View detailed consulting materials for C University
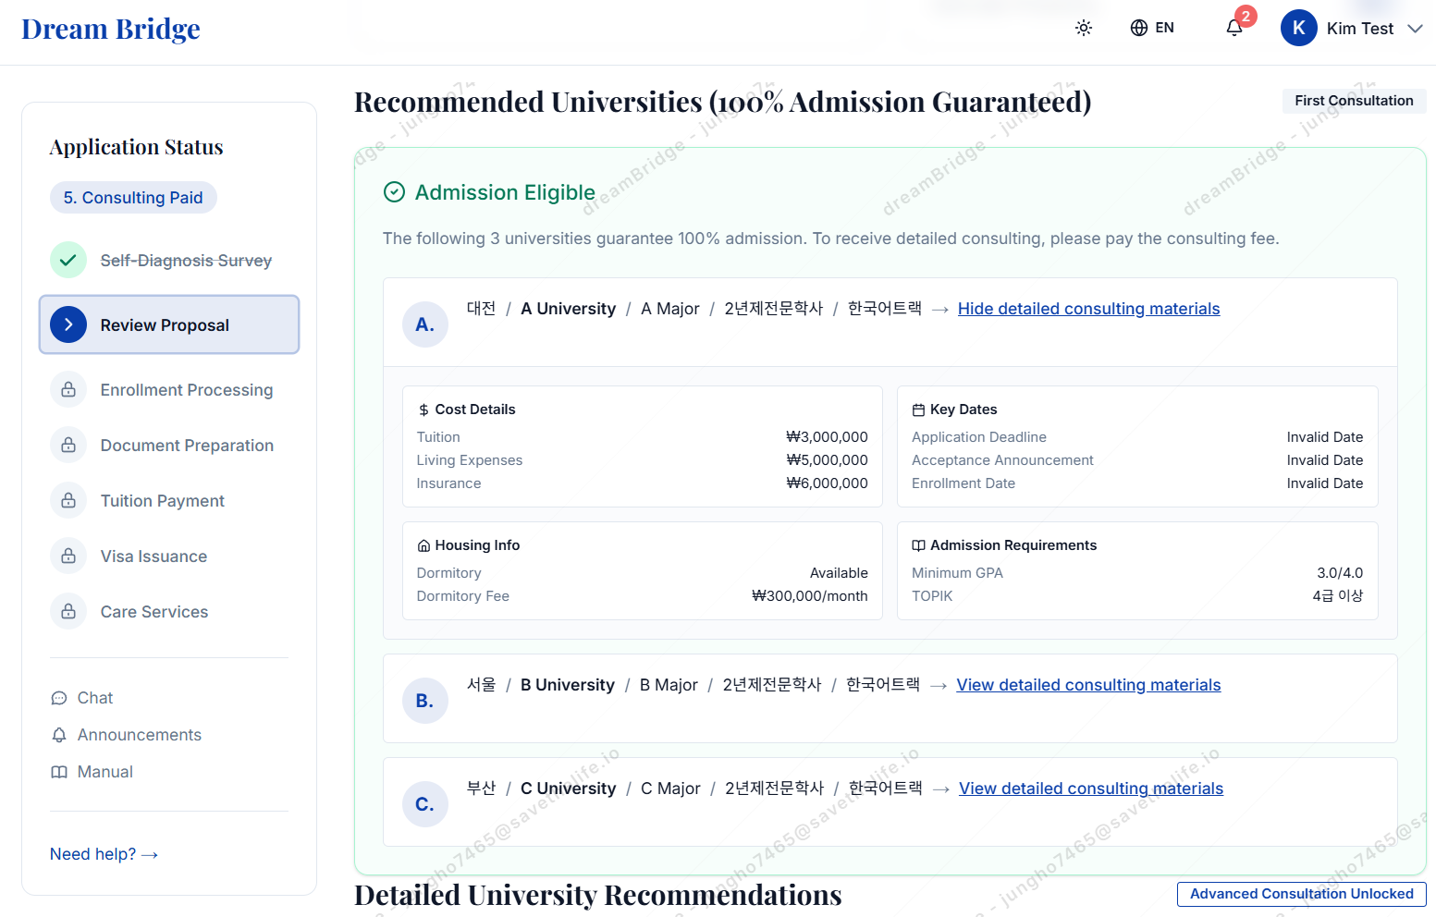The image size is (1436, 917). pos(1091,789)
